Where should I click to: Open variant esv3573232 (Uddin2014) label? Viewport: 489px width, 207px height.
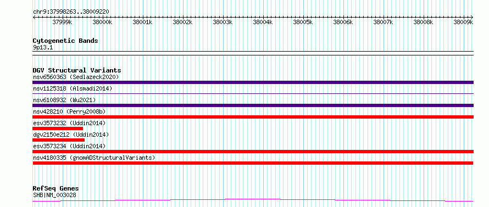point(69,123)
